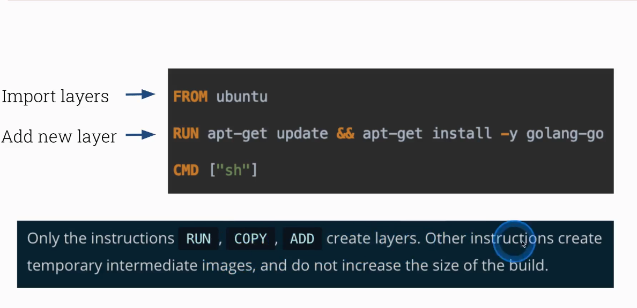Click the word ubuntu in the code
This screenshot has height=308, width=637.
[x=242, y=97]
